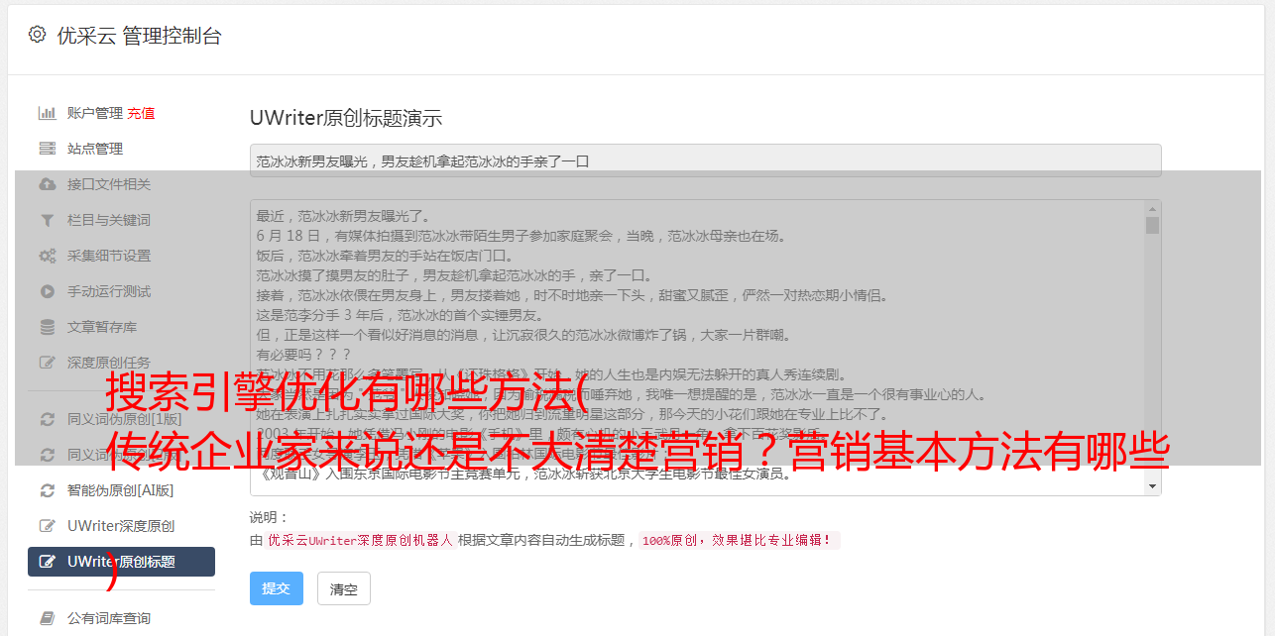The image size is (1275, 636).
Task: Click the refresh icon for 智能伪原创[AI版]
Action: [x=47, y=490]
